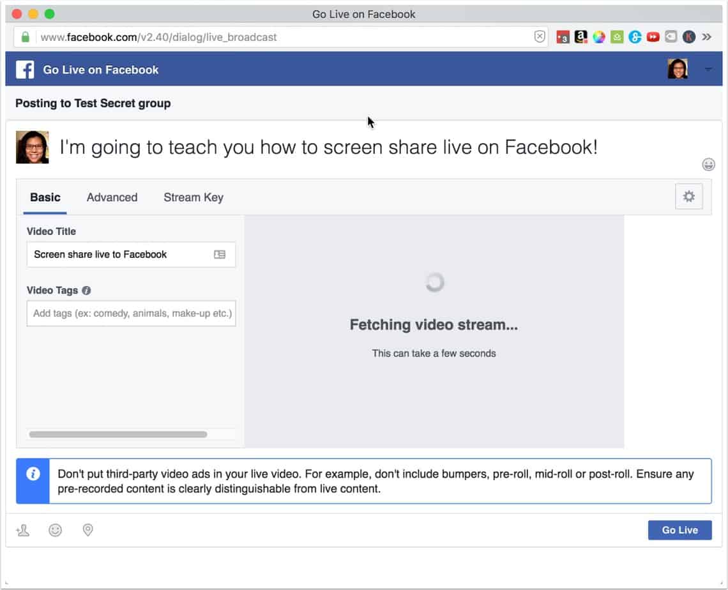Image resolution: width=728 pixels, height=590 pixels.
Task: Click the Facebook logo in the header
Action: tap(24, 69)
